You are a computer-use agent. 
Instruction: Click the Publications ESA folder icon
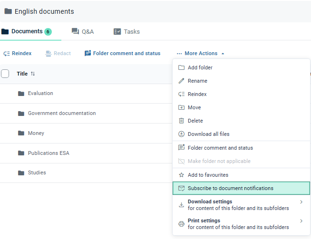pyautogui.click(x=21, y=153)
